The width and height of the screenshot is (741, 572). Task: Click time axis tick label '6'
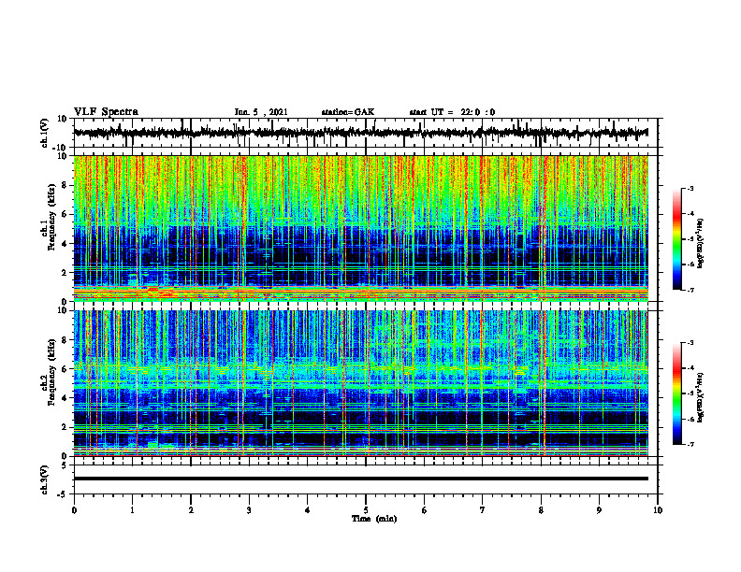pos(424,510)
